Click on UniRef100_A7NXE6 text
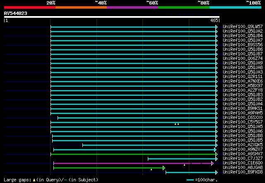 [x=243, y=81]
